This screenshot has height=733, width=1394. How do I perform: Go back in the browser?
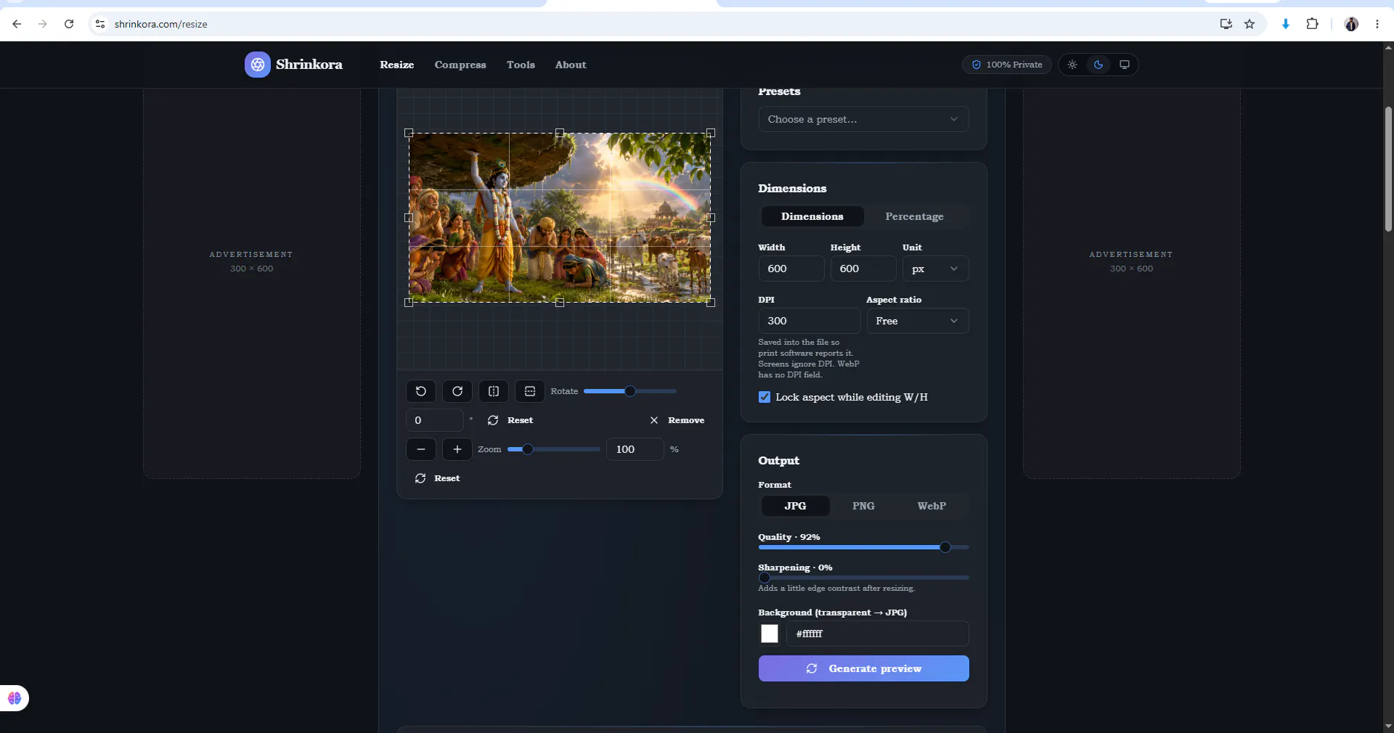tap(17, 24)
